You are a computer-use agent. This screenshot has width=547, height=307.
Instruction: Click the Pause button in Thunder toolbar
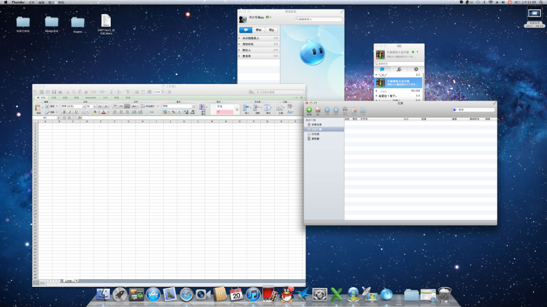[336, 110]
